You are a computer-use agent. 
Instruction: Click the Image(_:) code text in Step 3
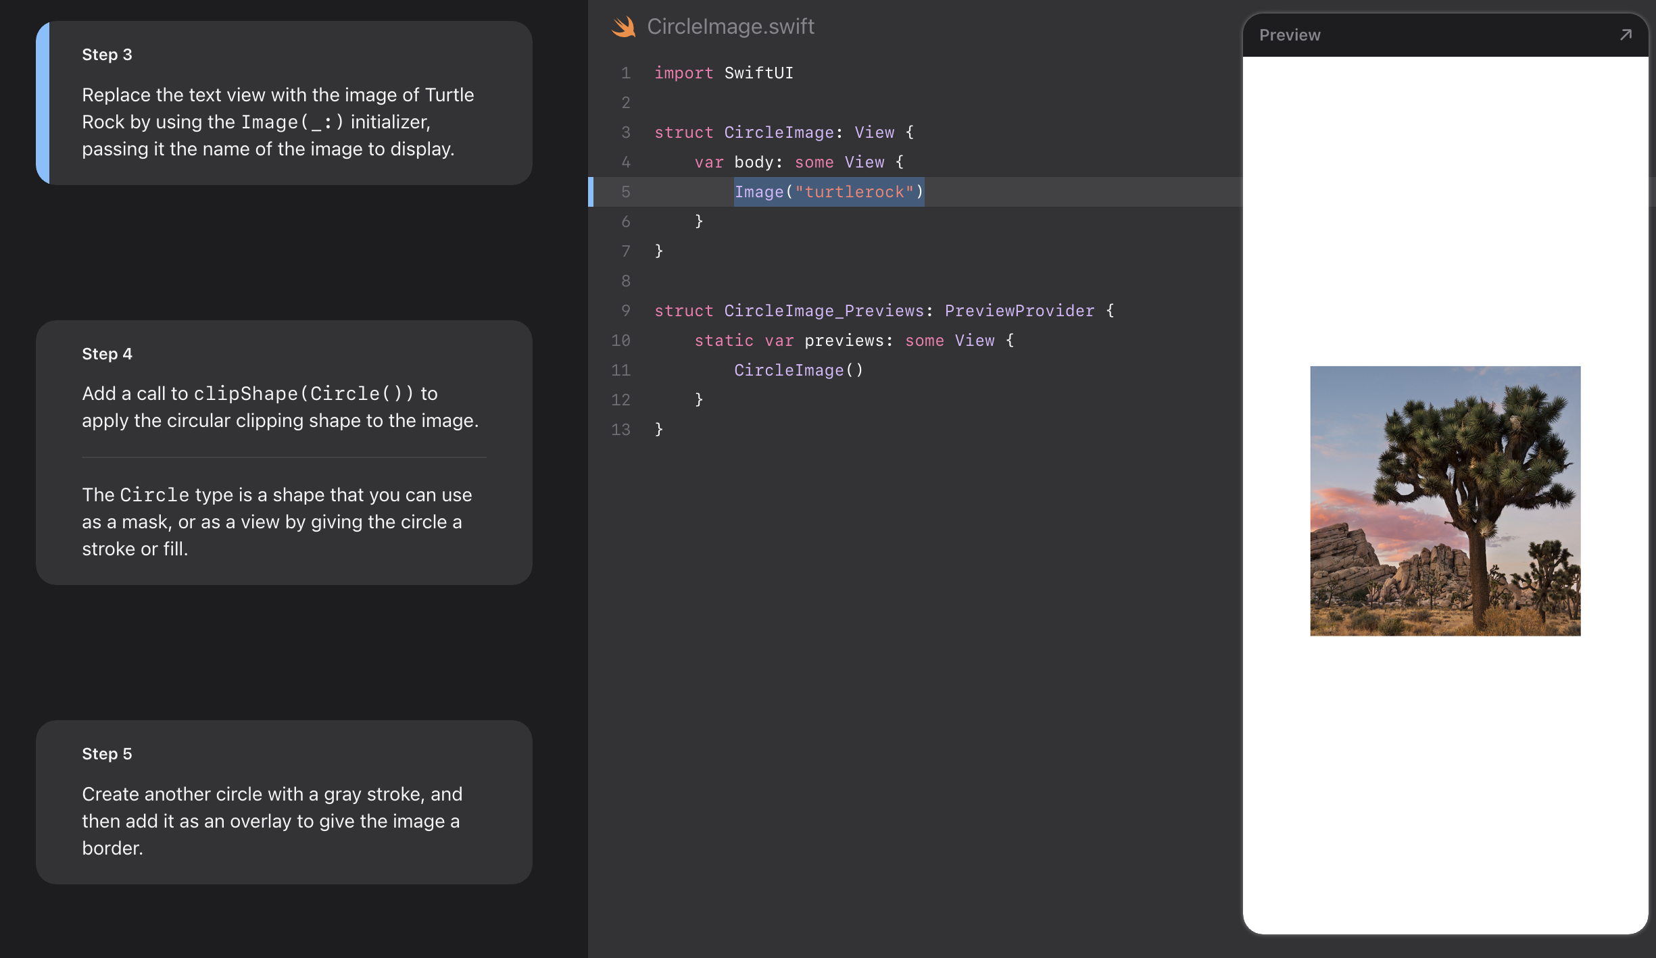(293, 122)
